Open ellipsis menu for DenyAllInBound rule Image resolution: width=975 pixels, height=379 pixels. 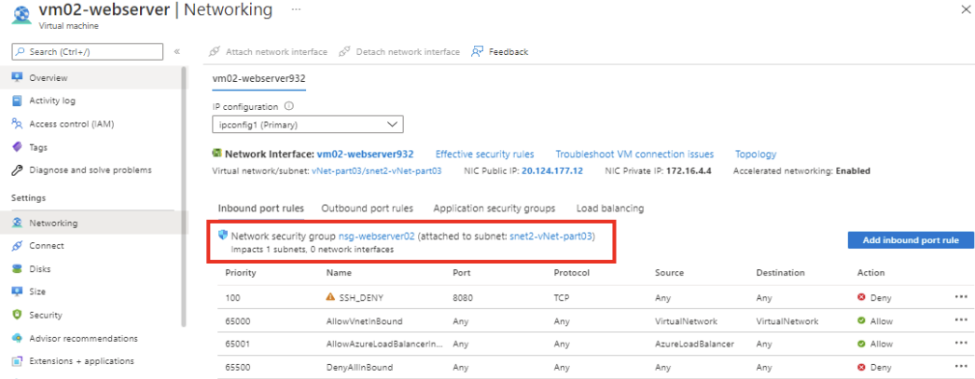[961, 367]
